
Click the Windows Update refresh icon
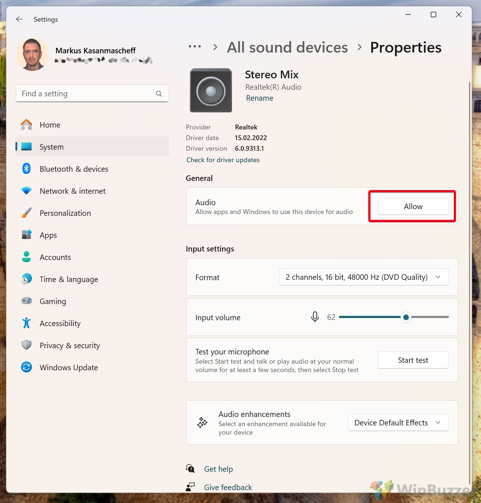coord(26,367)
